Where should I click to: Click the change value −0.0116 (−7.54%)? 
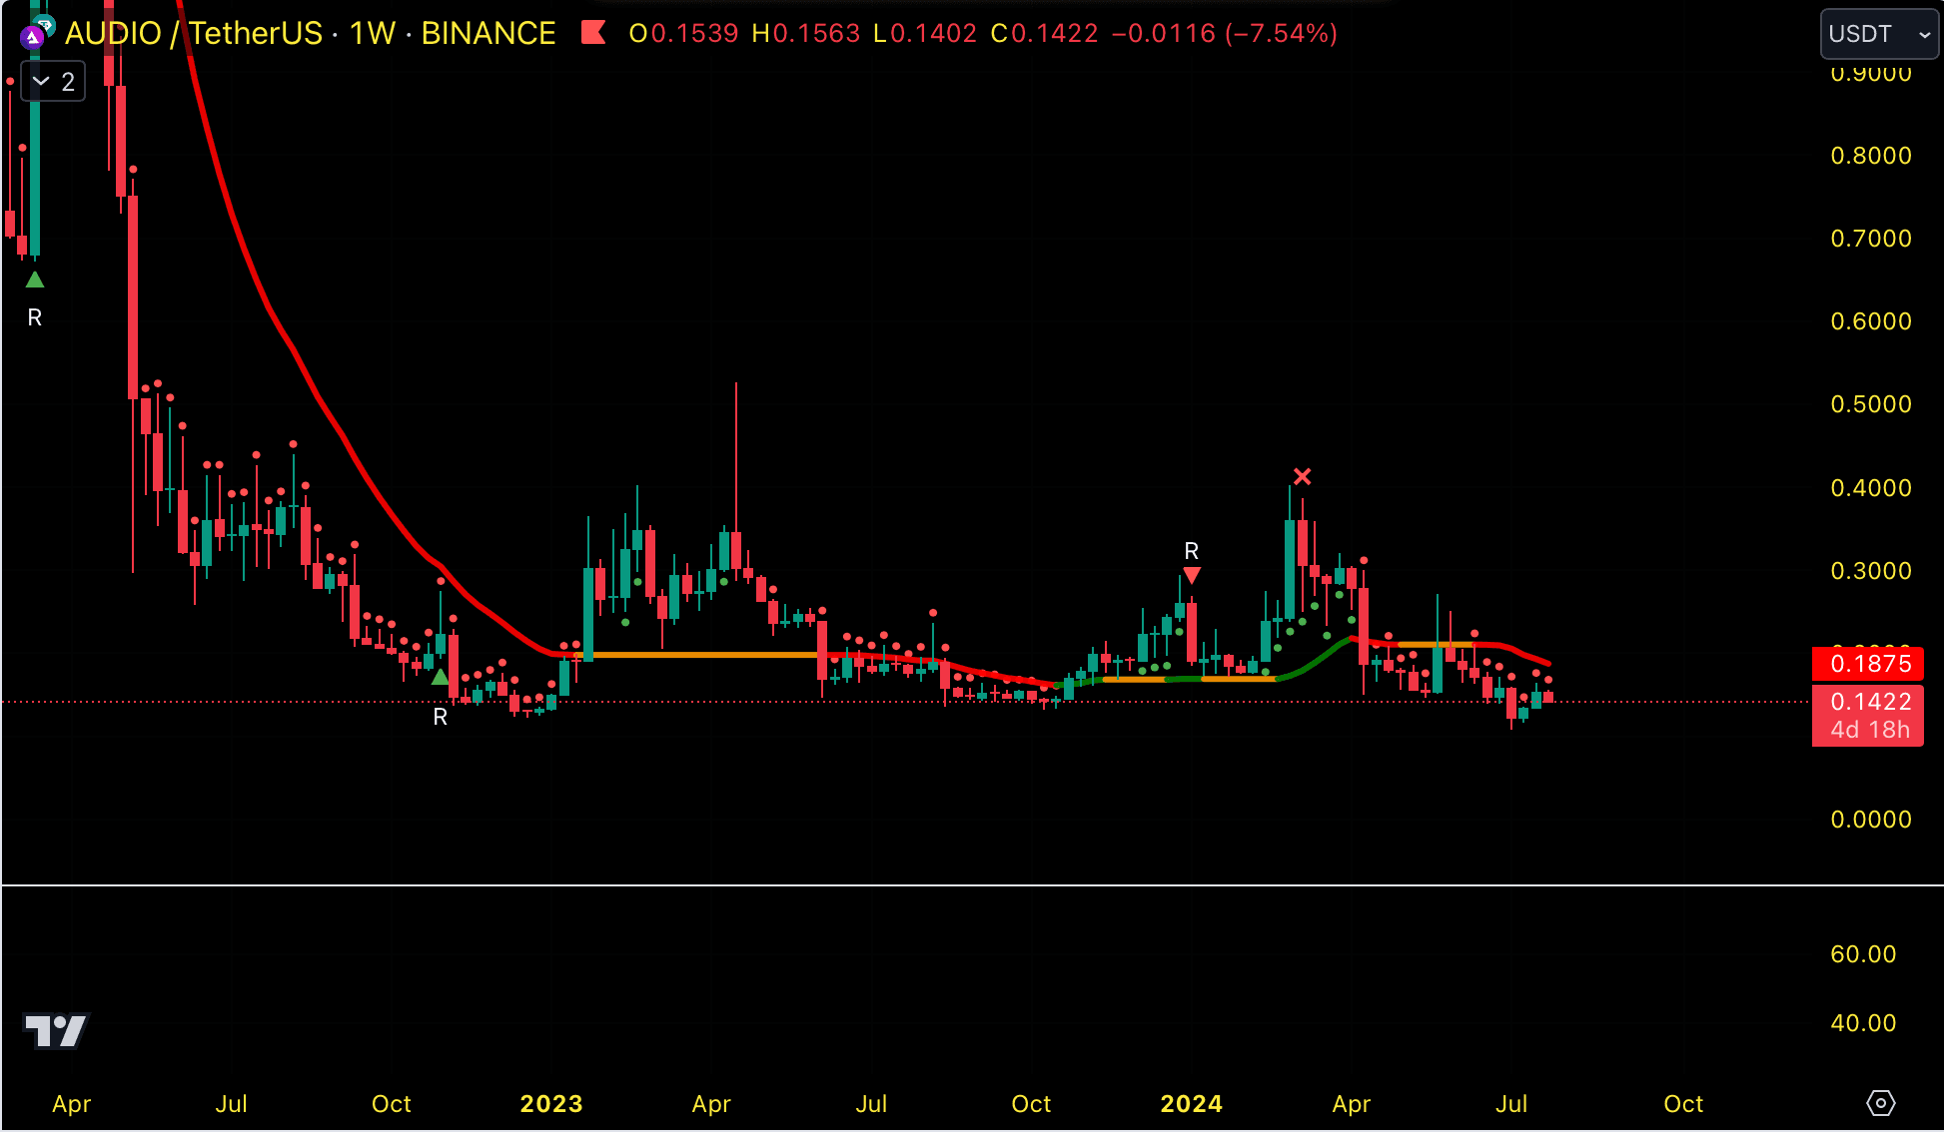pyautogui.click(x=1224, y=33)
